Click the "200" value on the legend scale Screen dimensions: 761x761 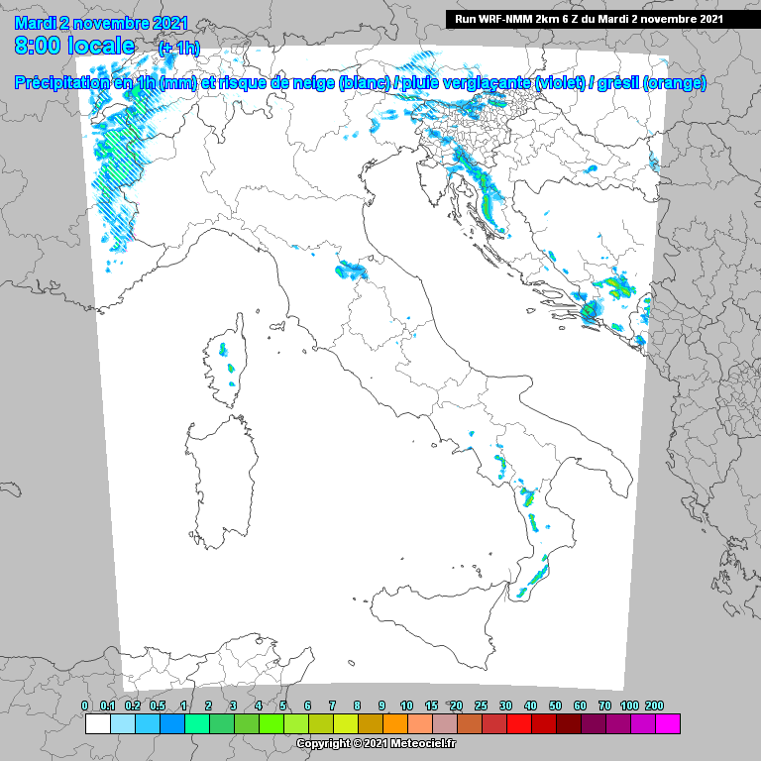(x=654, y=706)
